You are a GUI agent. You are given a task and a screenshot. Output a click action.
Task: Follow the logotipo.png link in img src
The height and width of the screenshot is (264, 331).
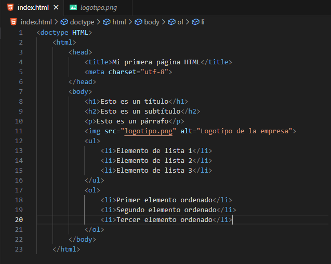(x=149, y=131)
